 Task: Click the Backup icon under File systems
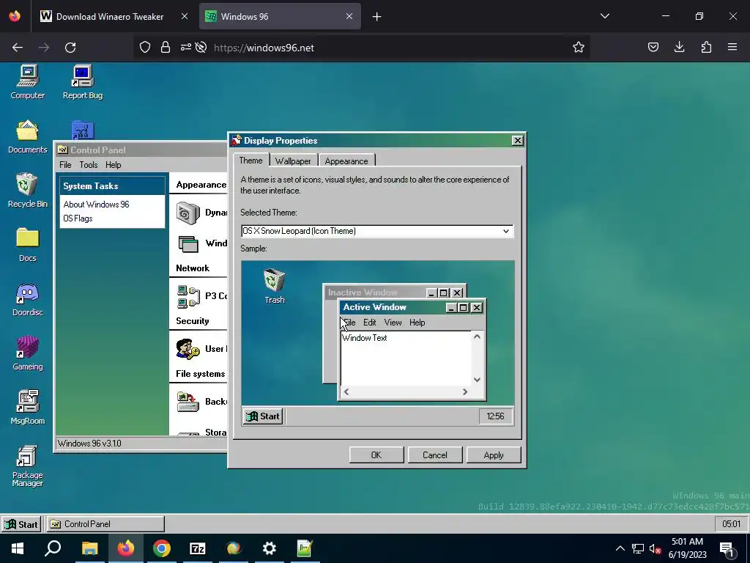point(187,402)
